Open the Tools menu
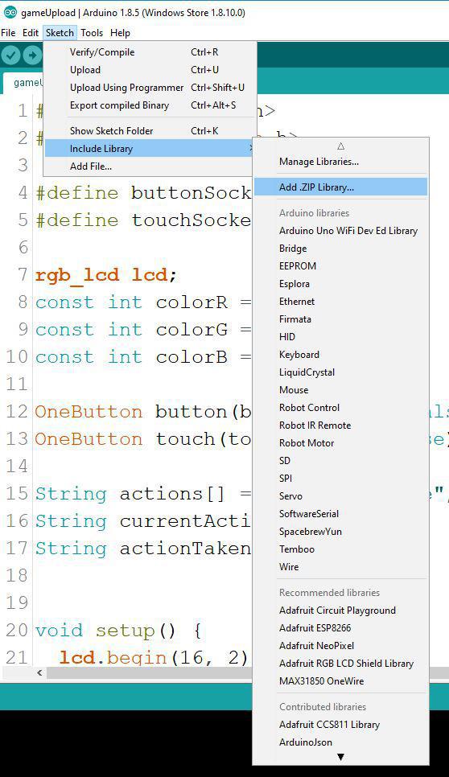449x777 pixels. click(x=92, y=33)
